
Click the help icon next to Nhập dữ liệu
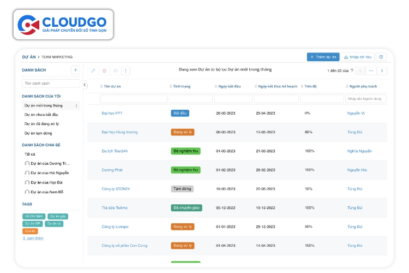point(381,57)
